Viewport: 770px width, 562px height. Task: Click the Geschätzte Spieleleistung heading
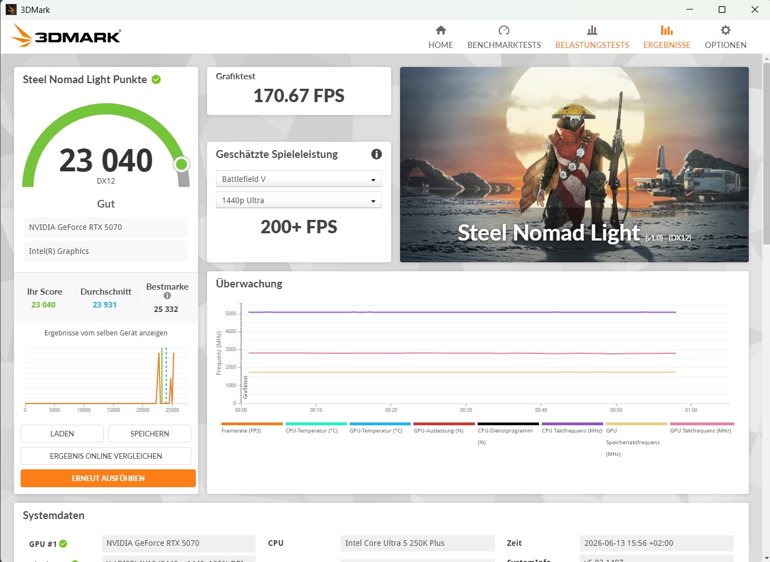[277, 155]
